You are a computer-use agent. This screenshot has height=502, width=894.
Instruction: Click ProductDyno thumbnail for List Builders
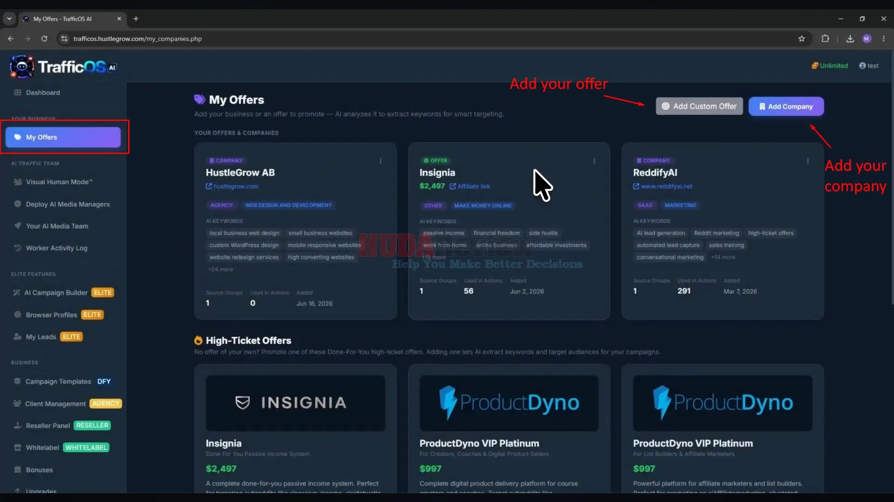723,403
